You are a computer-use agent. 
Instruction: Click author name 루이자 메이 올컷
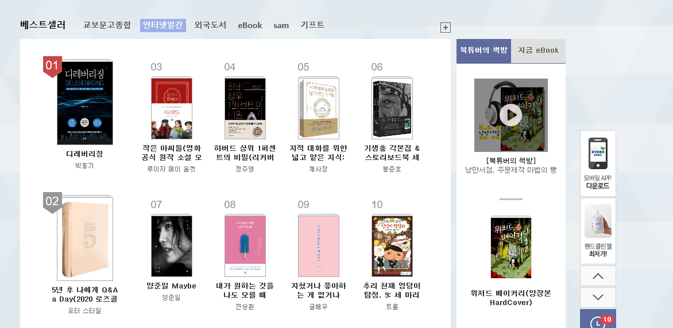coord(171,169)
